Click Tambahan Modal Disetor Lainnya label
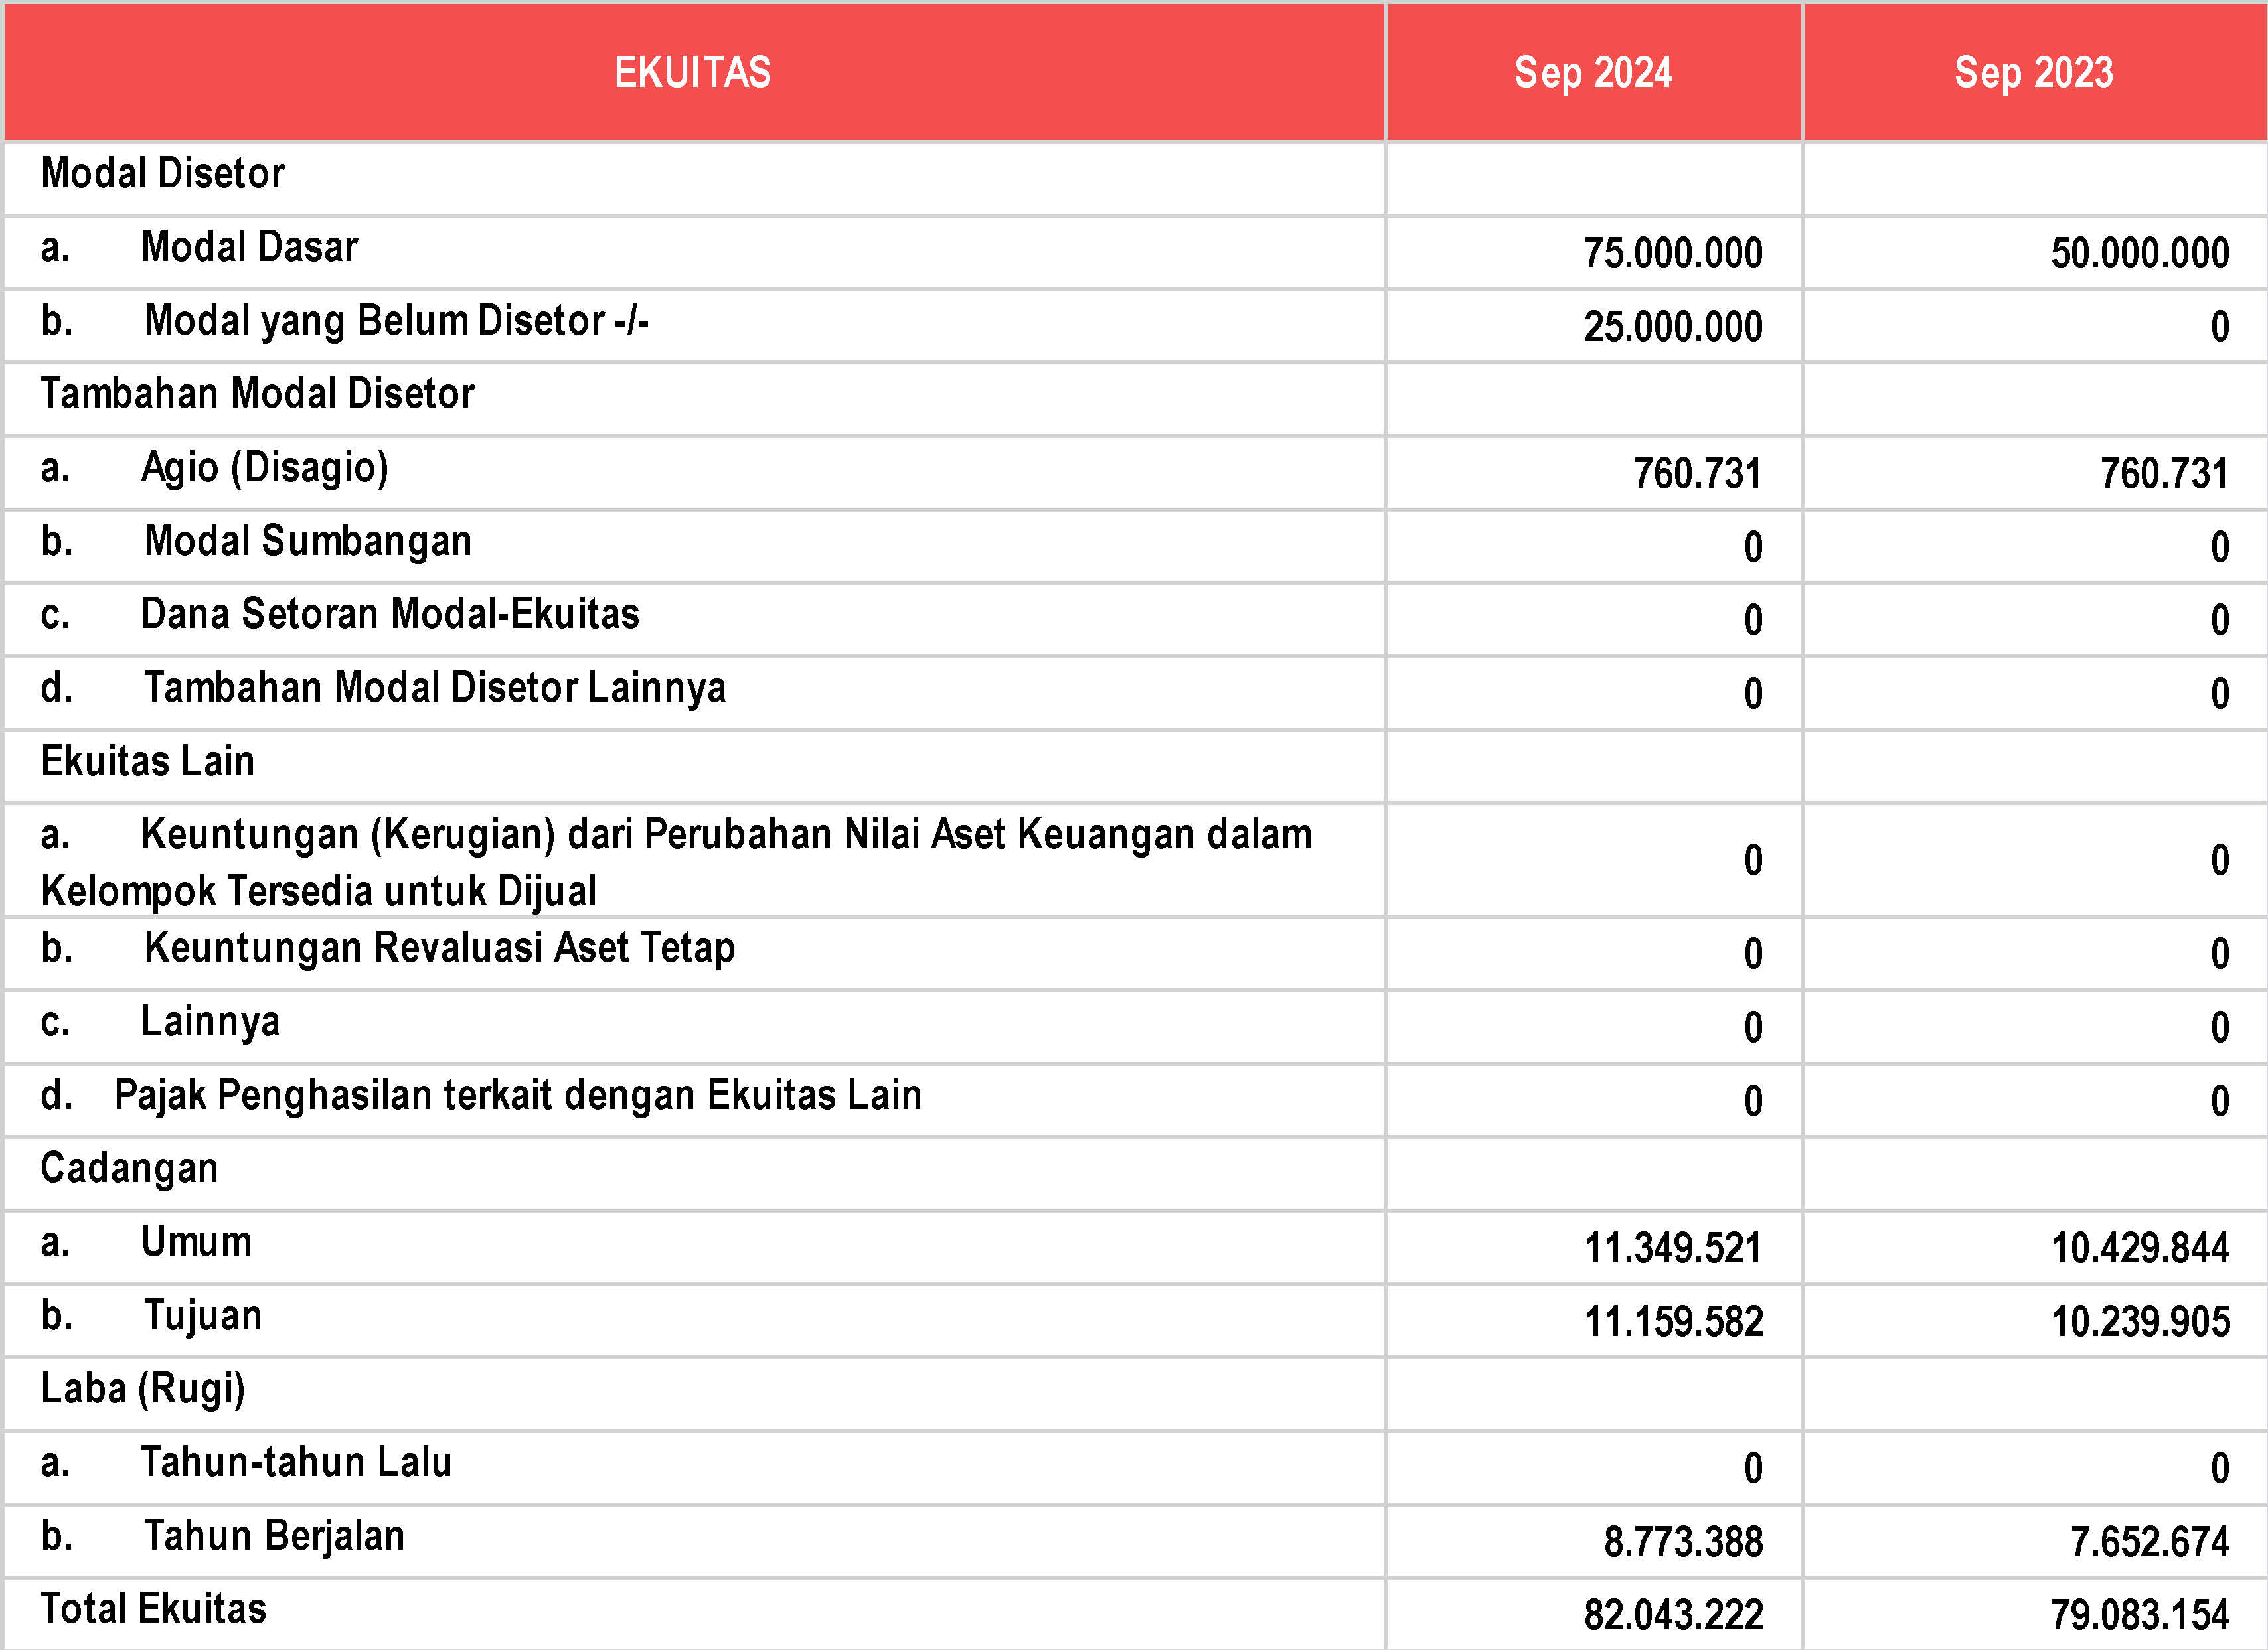The image size is (2268, 1650). click(x=435, y=688)
